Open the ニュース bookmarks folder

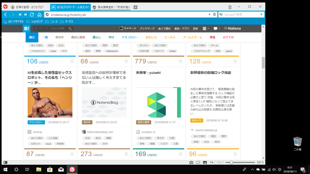[51, 21]
